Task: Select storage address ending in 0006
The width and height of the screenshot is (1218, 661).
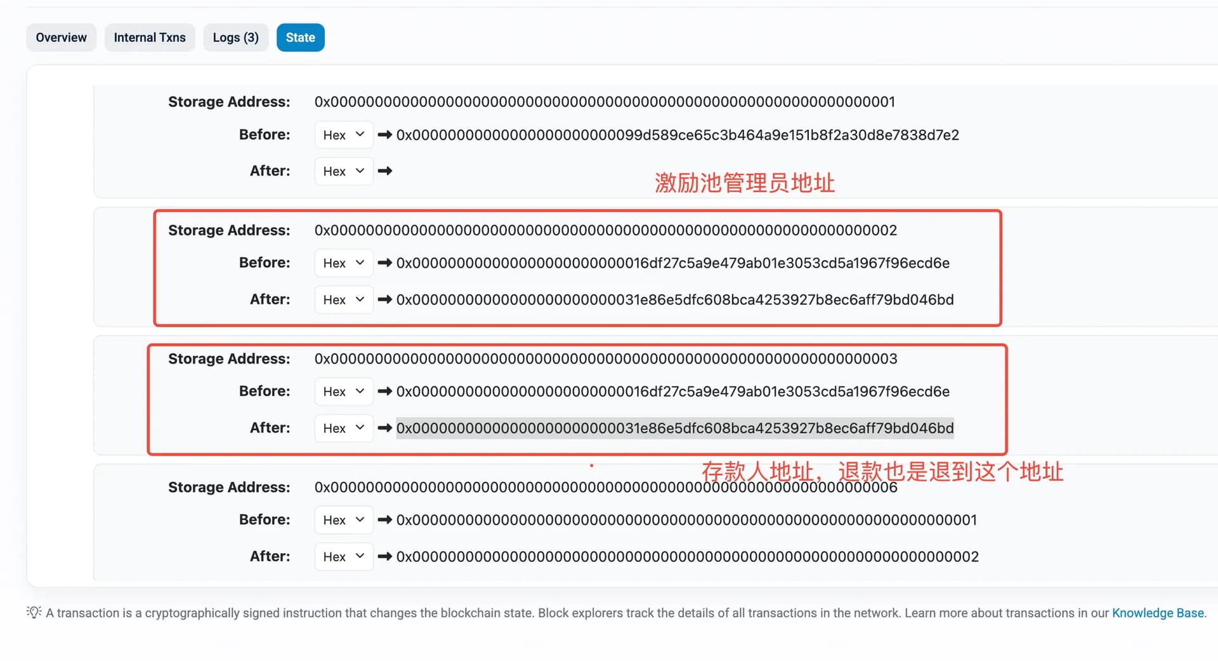Action: (x=606, y=487)
